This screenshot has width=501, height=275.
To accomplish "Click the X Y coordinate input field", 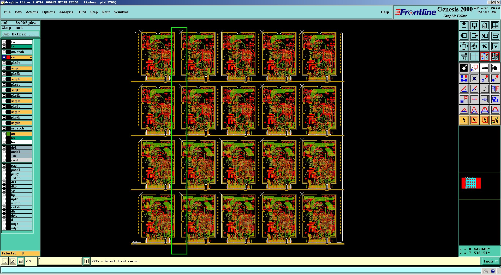I will tap(60, 261).
